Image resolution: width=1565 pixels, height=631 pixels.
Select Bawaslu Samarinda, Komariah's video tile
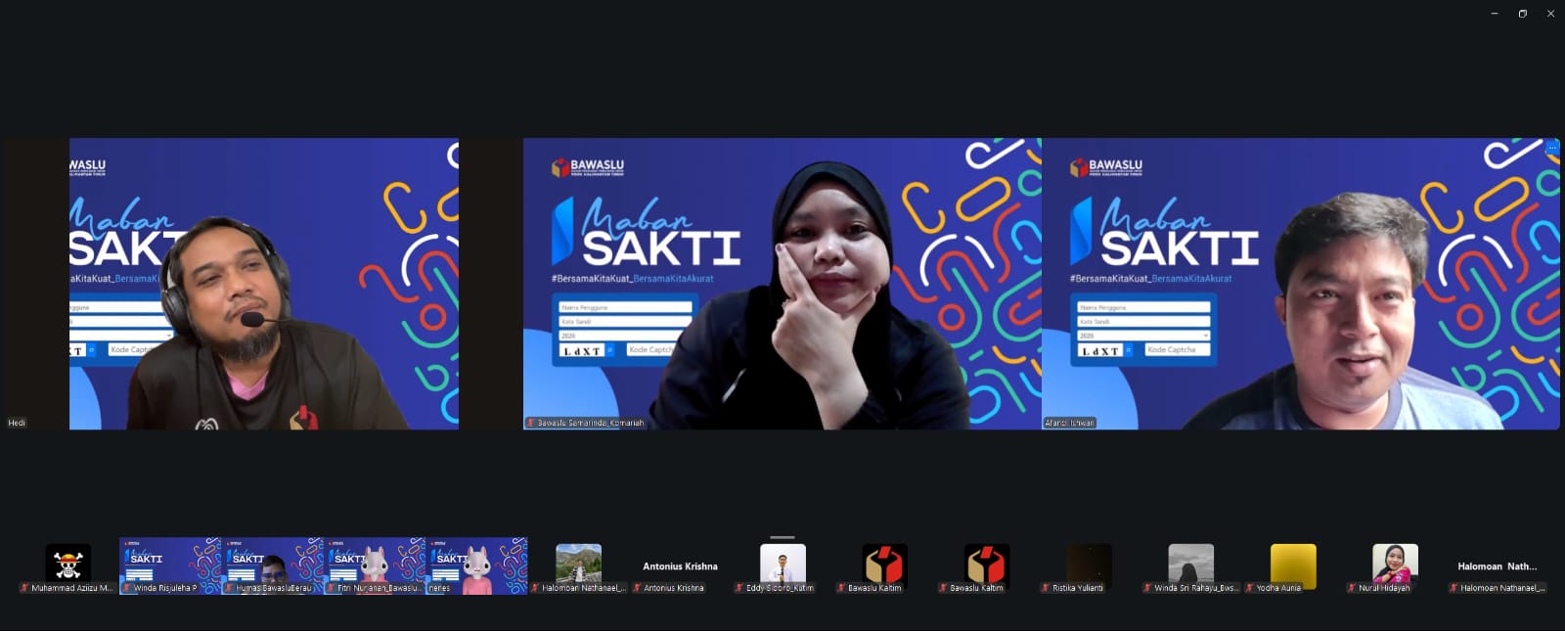(782, 284)
